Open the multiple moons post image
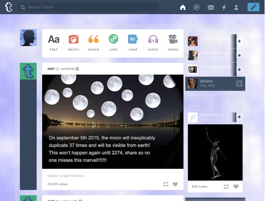Viewport: 268px width, 201px height. tap(113, 121)
